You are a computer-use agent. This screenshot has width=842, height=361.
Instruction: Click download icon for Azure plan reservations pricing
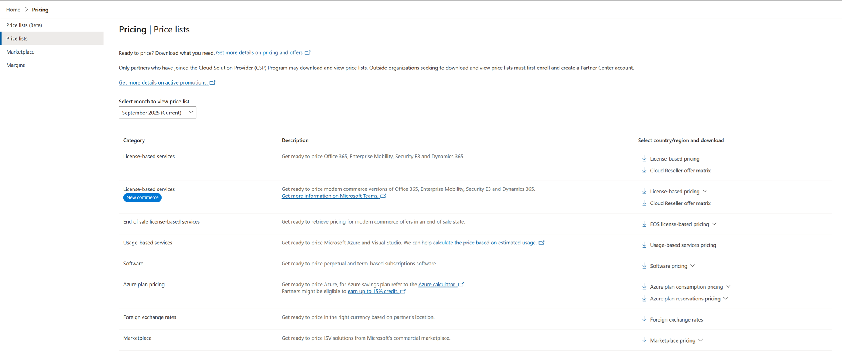pyautogui.click(x=644, y=299)
